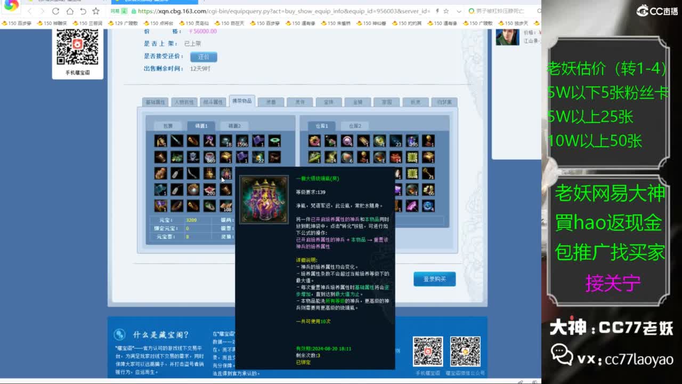Screen dimensions: 682x384
Task: Open the 150 点将台 bookmark
Action: (x=158, y=23)
